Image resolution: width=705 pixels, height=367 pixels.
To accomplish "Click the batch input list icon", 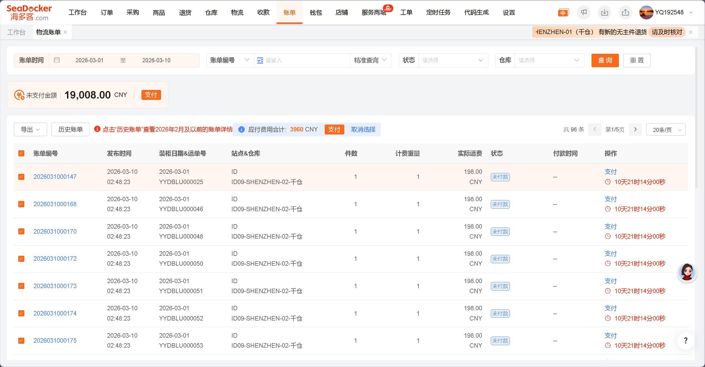I will (x=260, y=60).
